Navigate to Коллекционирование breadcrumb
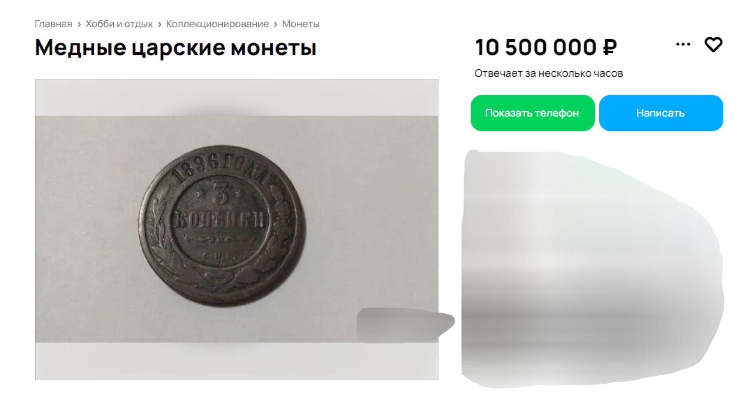Image resolution: width=745 pixels, height=404 pixels. tap(217, 24)
